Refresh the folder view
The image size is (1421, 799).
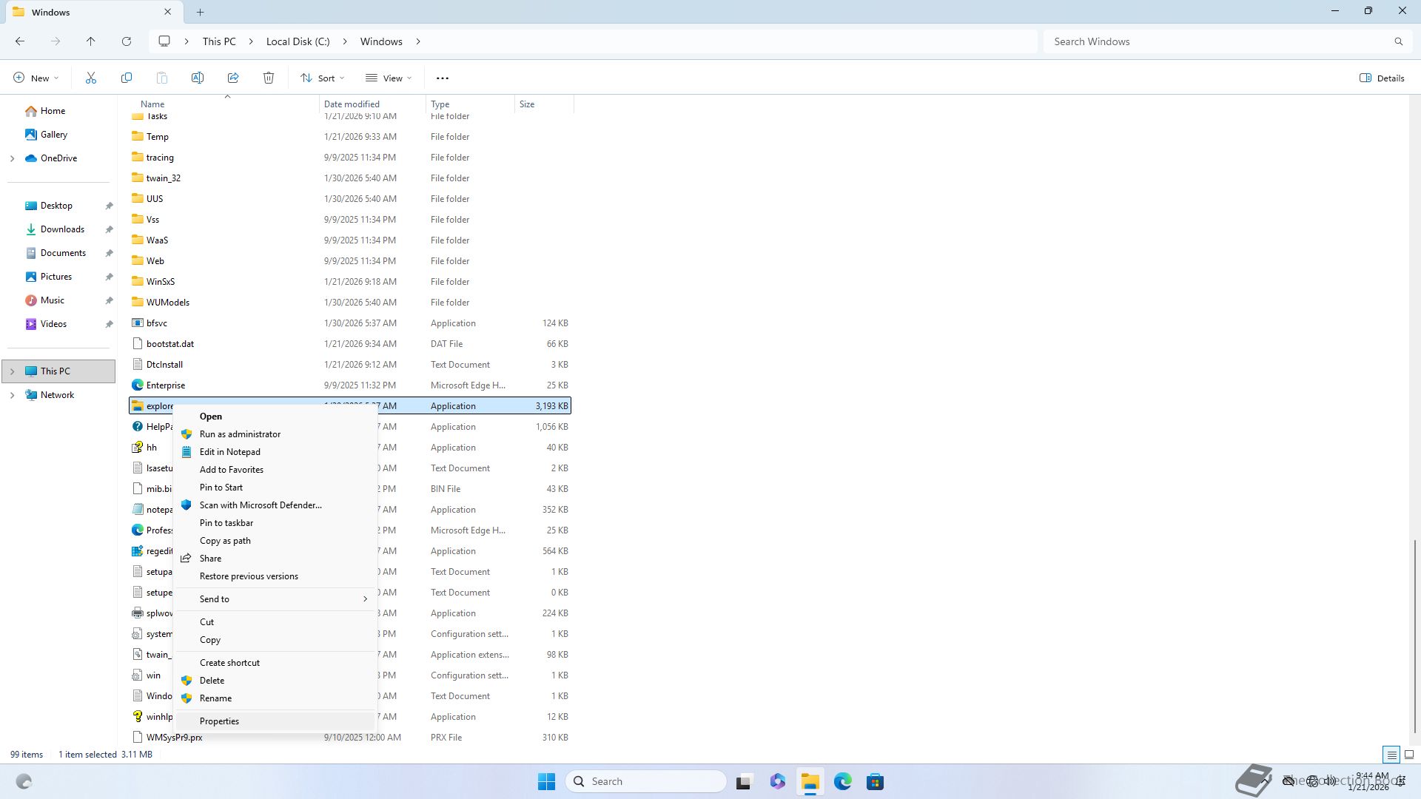[x=127, y=41]
